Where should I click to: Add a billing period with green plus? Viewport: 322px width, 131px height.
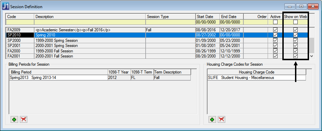14,120
